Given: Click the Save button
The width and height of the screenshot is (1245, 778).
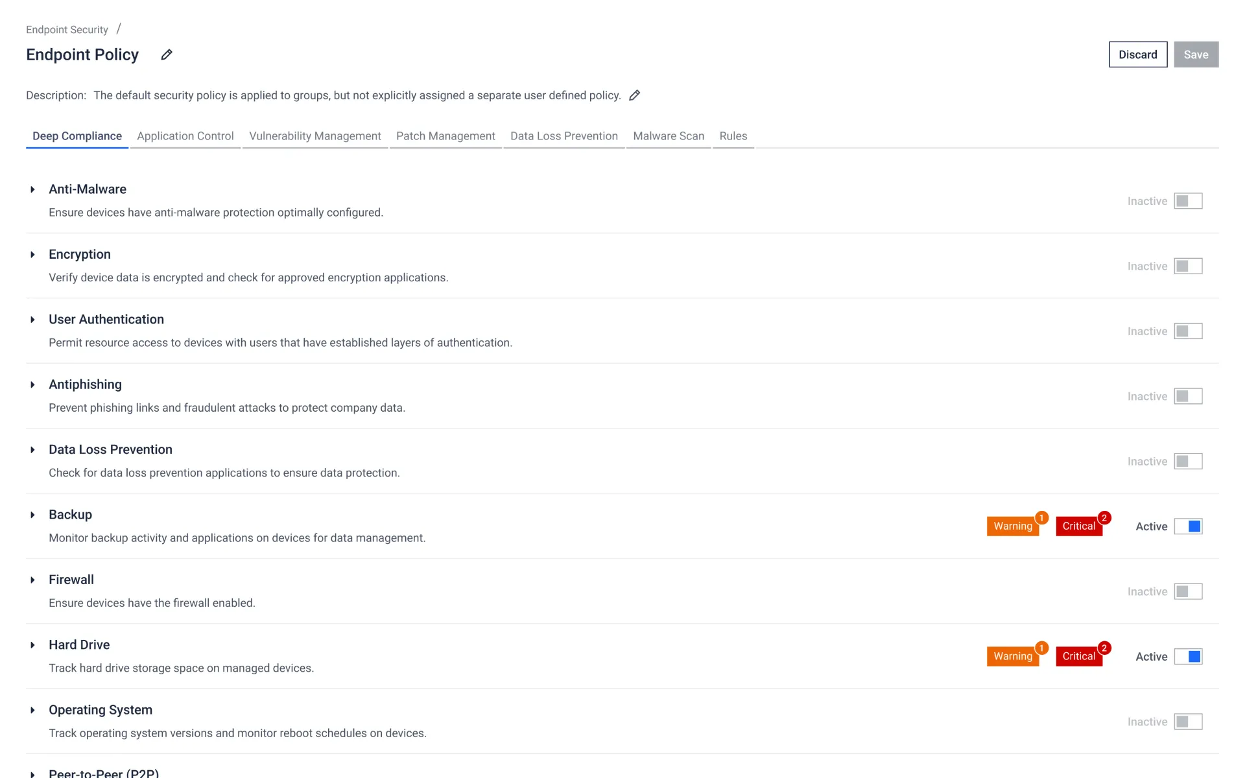Looking at the screenshot, I should pyautogui.click(x=1196, y=54).
